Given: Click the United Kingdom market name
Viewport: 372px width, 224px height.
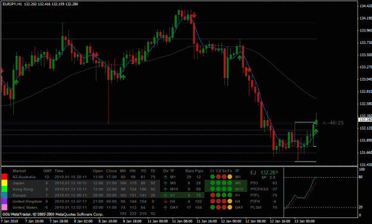Looking at the screenshot, I should [x=27, y=201].
